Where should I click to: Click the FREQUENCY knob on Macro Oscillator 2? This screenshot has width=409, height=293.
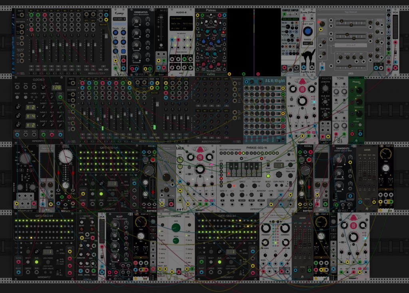pos(266,228)
